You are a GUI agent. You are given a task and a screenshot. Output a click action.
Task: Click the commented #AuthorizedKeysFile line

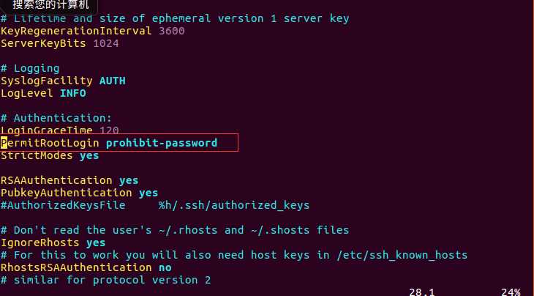(x=155, y=205)
